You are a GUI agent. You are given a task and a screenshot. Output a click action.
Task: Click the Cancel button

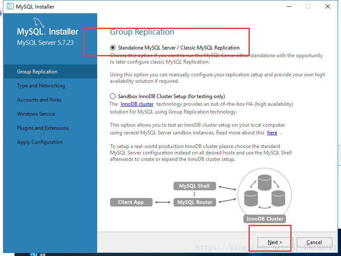(314, 242)
